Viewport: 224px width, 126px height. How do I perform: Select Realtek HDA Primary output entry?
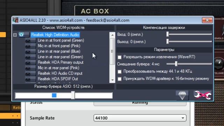tap(61, 62)
